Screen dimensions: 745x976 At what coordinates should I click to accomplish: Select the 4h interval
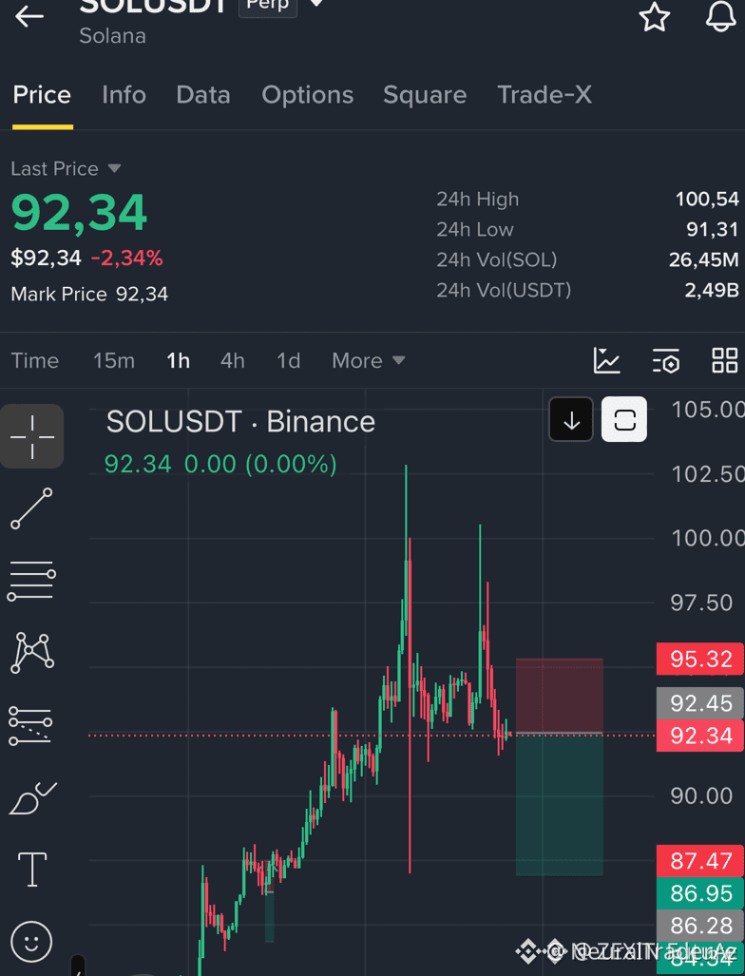click(232, 360)
